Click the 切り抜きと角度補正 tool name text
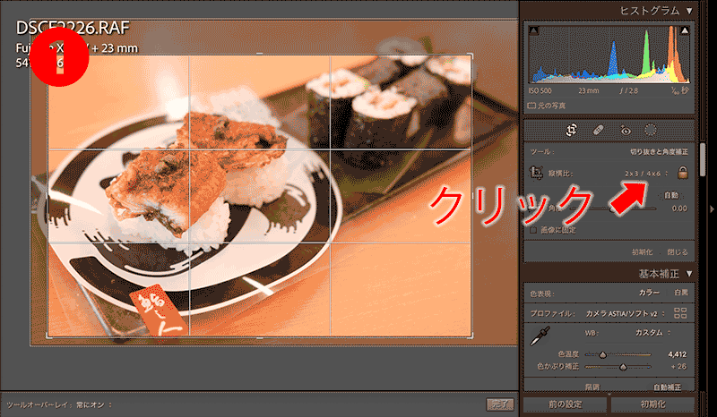 [x=659, y=151]
